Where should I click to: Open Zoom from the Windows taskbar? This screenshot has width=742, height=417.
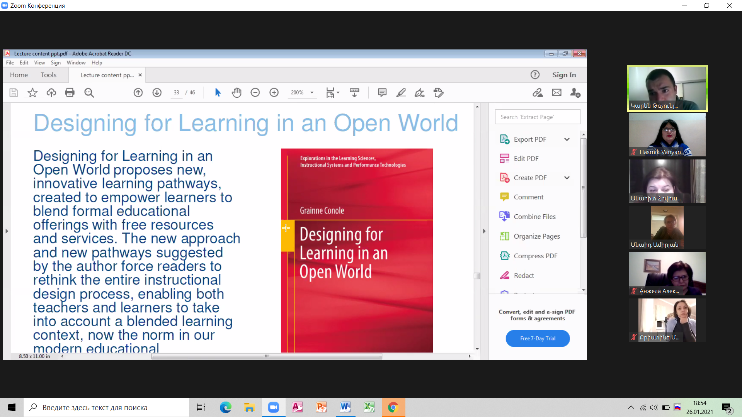coord(274,407)
